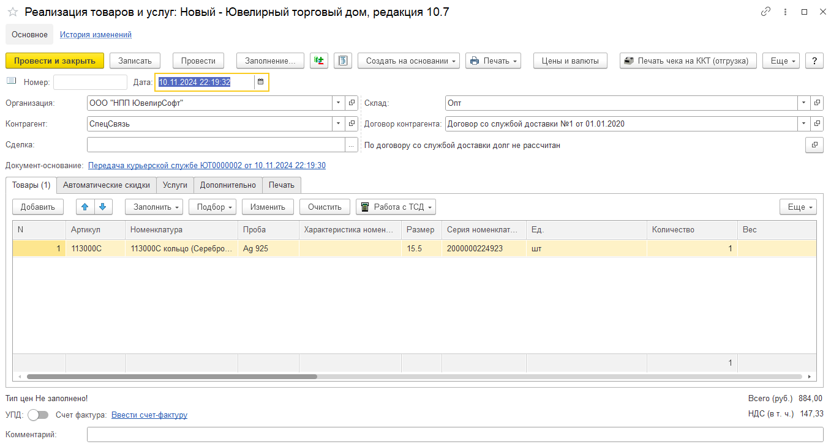Open Печать dropdown menu

coord(493,61)
